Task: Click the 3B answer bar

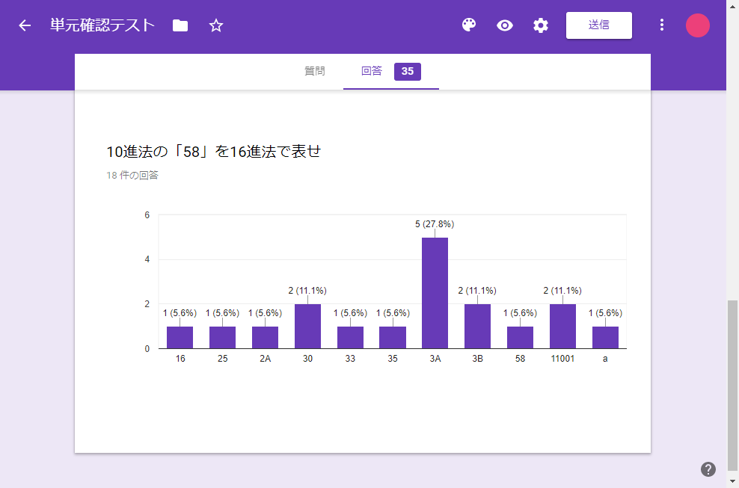Action: 477,327
